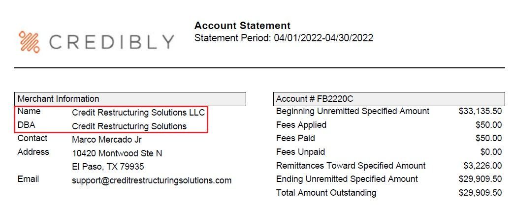Click the merchant name Credit Restructuring Solutions LLC
513x207 pixels.
138,113
